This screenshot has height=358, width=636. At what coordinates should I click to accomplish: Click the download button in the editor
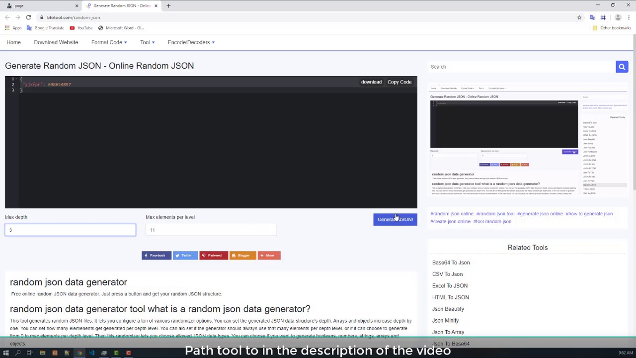click(371, 82)
